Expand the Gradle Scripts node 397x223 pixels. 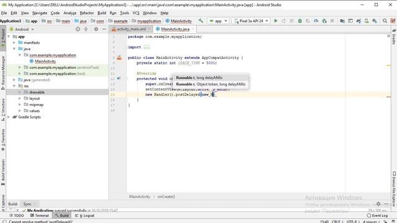click(x=9, y=117)
